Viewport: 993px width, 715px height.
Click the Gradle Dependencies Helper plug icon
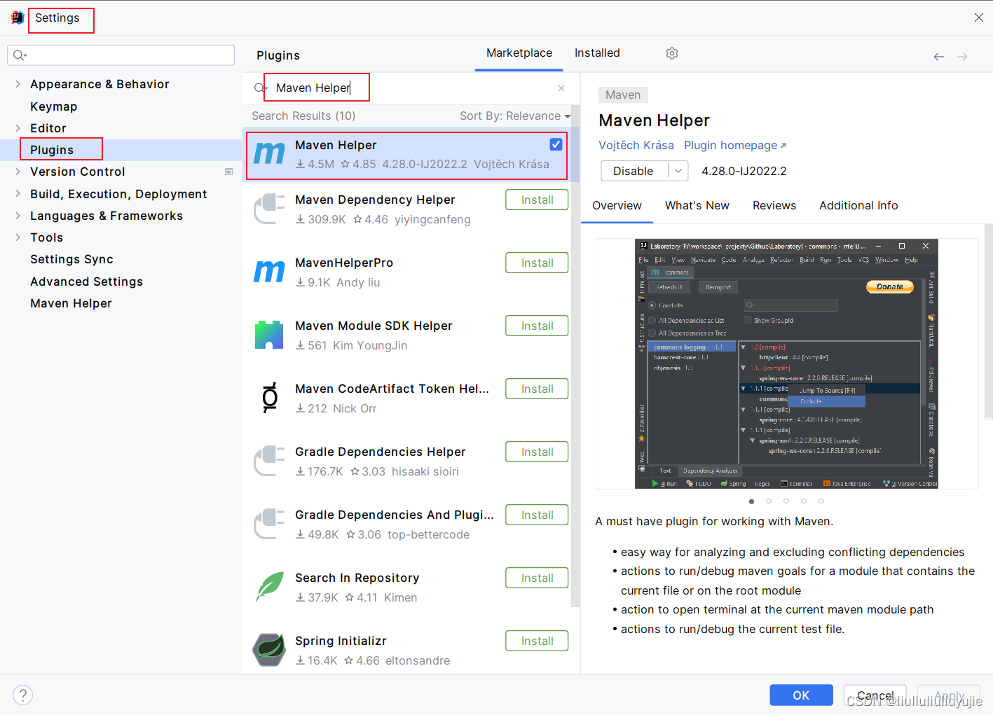click(269, 461)
